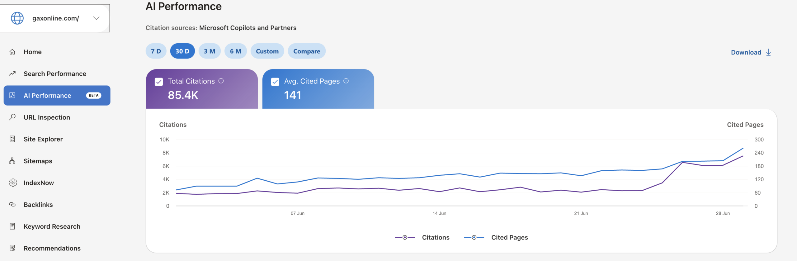797x261 pixels.
Task: Click the 21 Jun axis label
Action: [x=581, y=213]
